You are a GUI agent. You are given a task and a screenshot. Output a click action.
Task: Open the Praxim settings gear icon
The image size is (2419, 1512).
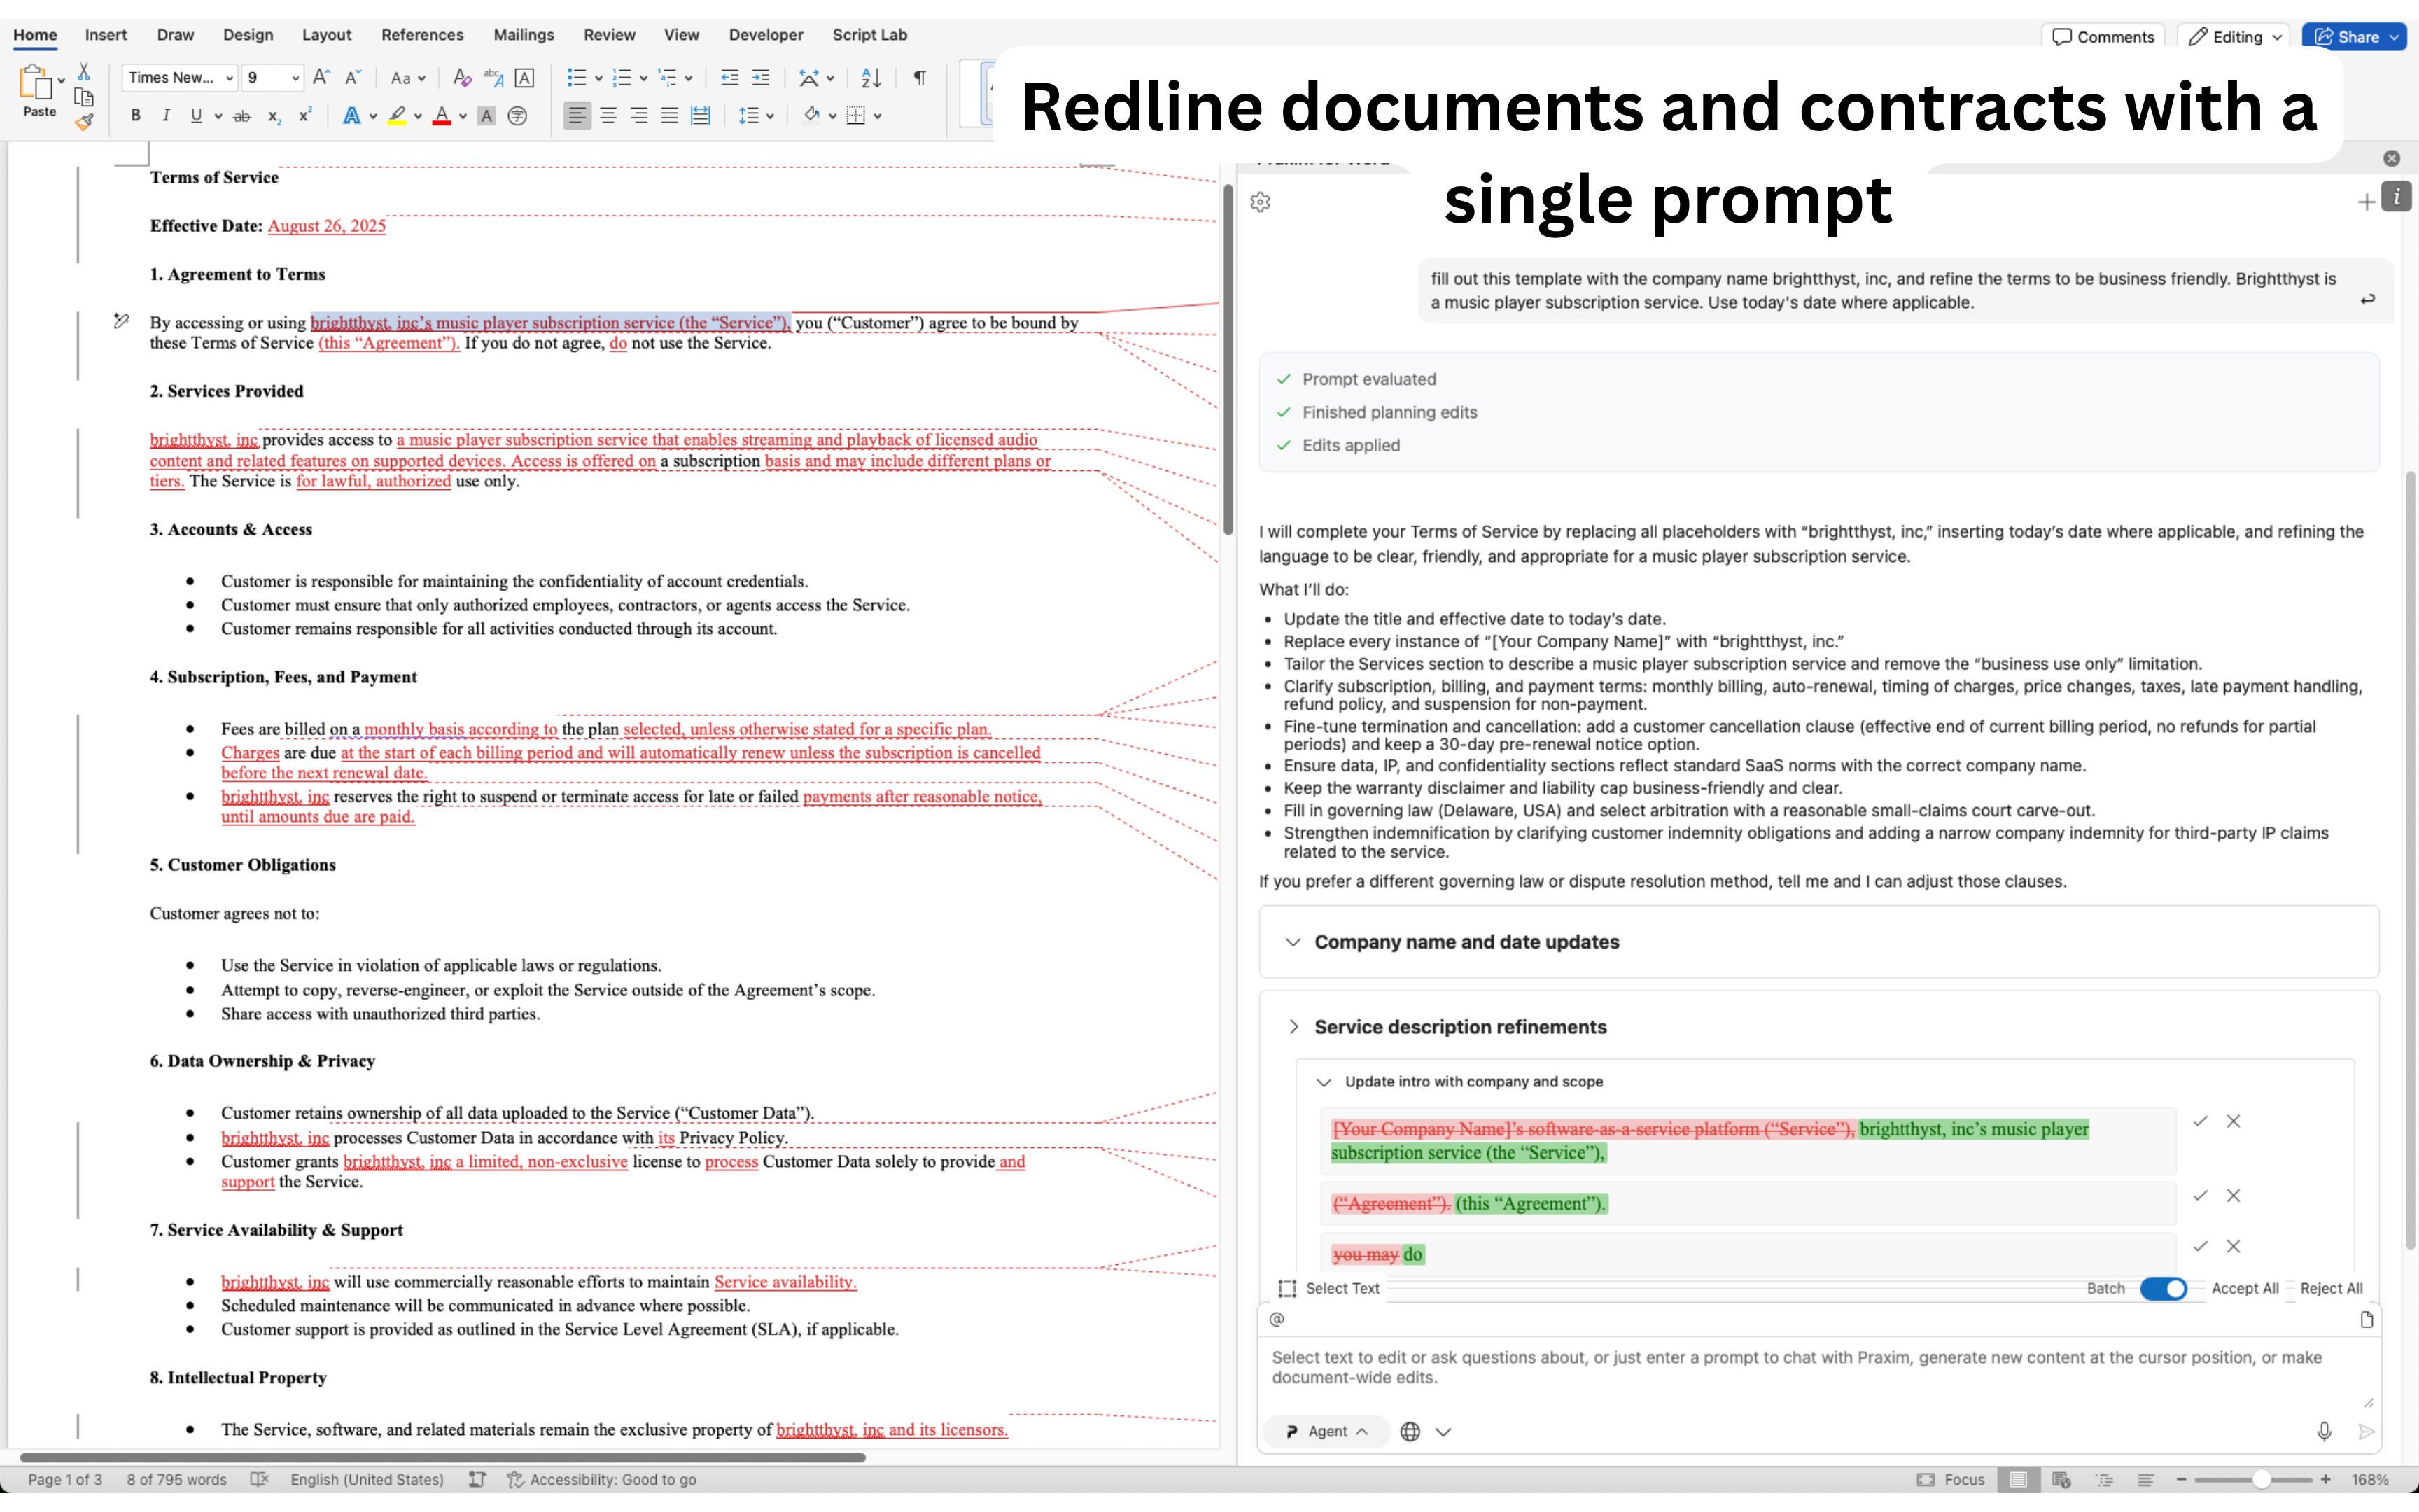coord(1261,202)
